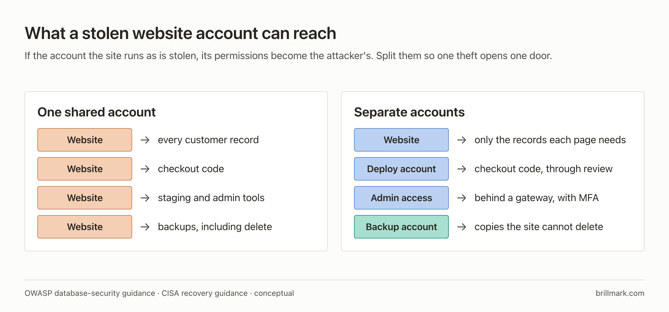
Task: Click the arrow before 'only the records each page needs'
Action: 462,140
